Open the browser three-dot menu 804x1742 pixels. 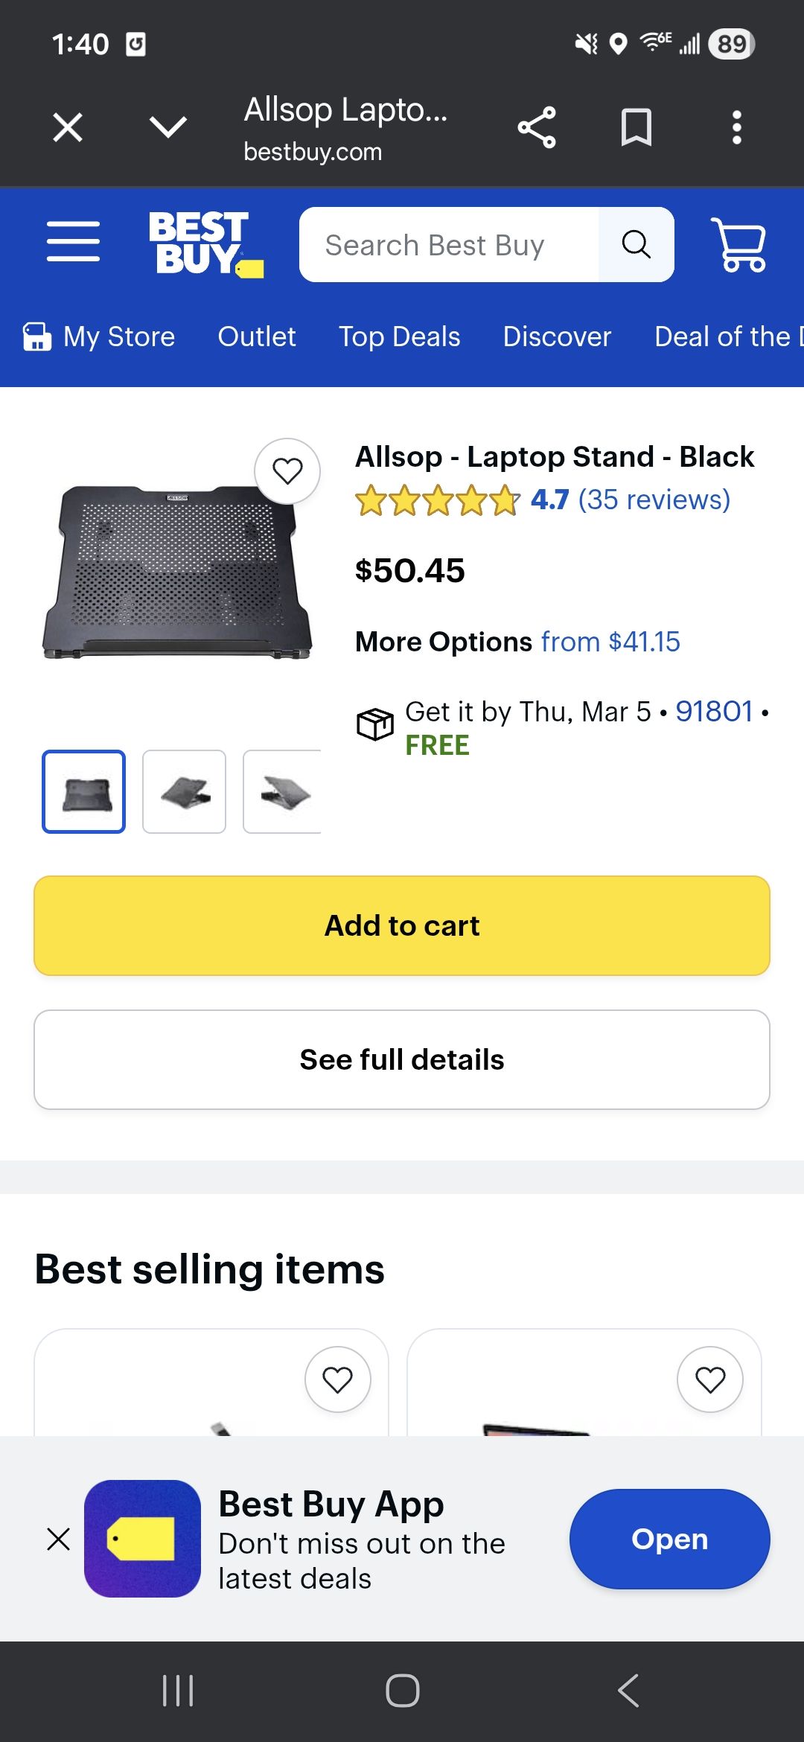point(736,127)
